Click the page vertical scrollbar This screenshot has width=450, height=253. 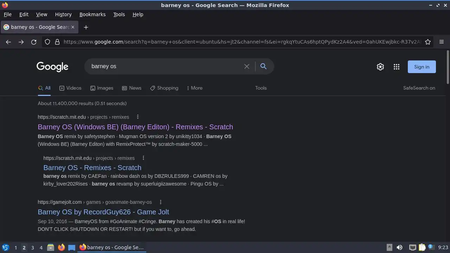click(448, 67)
